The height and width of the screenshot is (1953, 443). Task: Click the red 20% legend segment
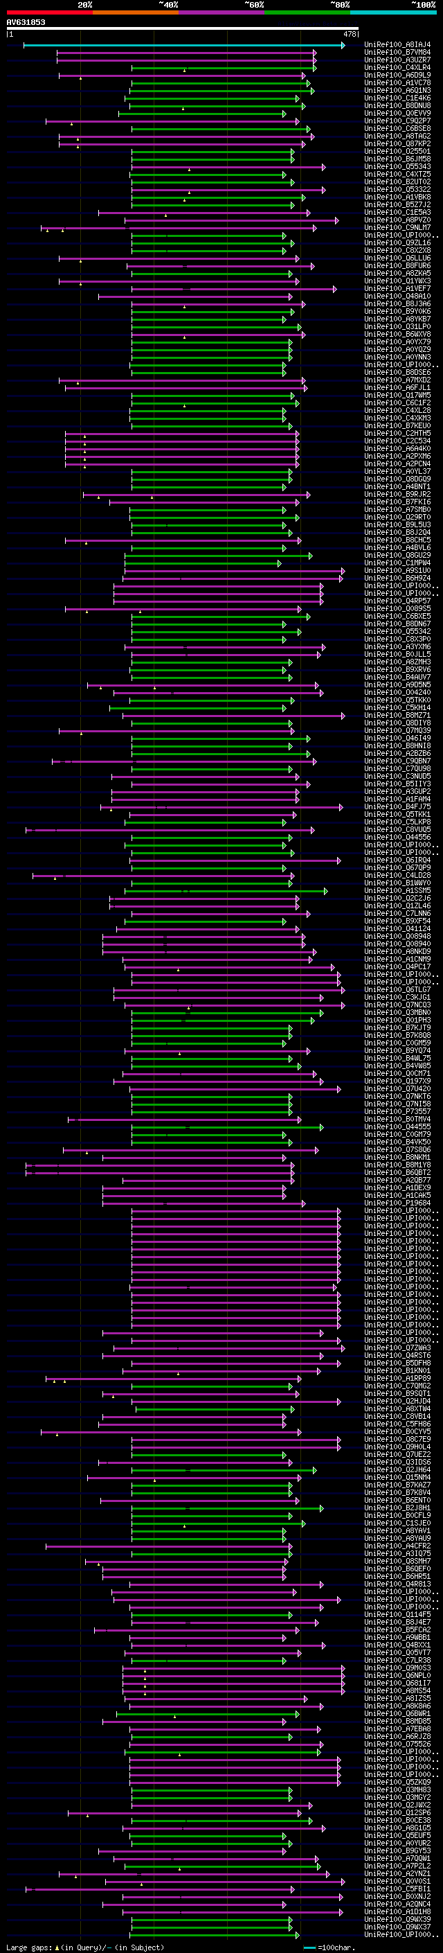pos(49,12)
